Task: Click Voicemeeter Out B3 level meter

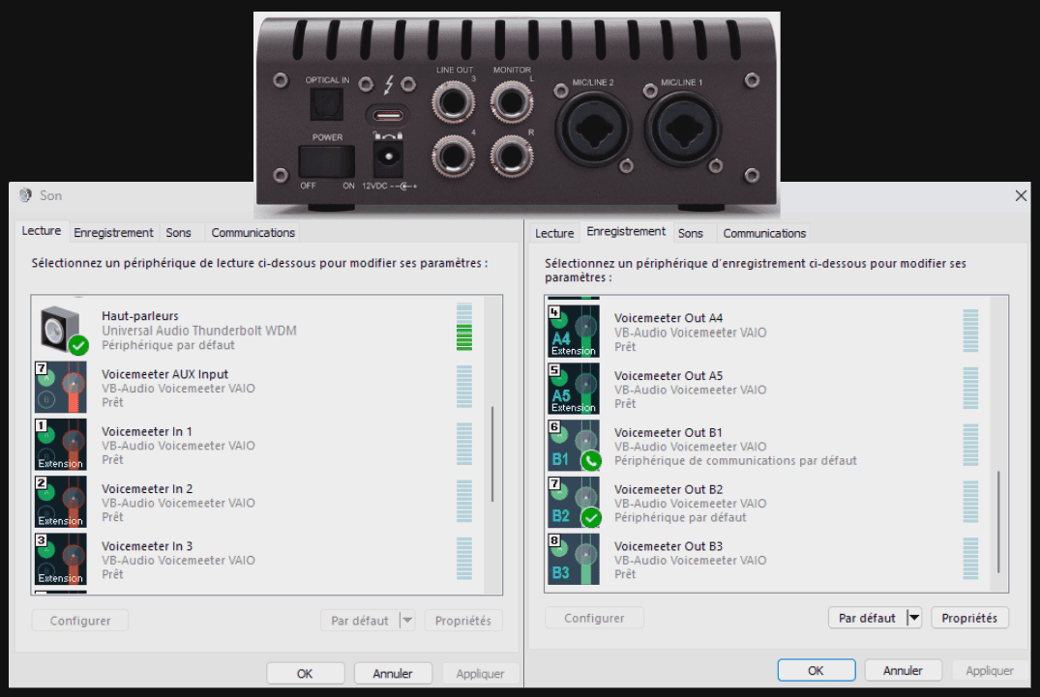Action: click(x=970, y=559)
